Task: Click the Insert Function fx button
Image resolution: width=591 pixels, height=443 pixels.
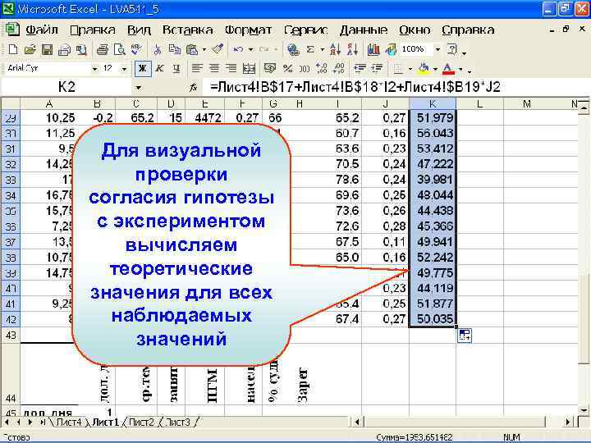Action: pyautogui.click(x=194, y=88)
